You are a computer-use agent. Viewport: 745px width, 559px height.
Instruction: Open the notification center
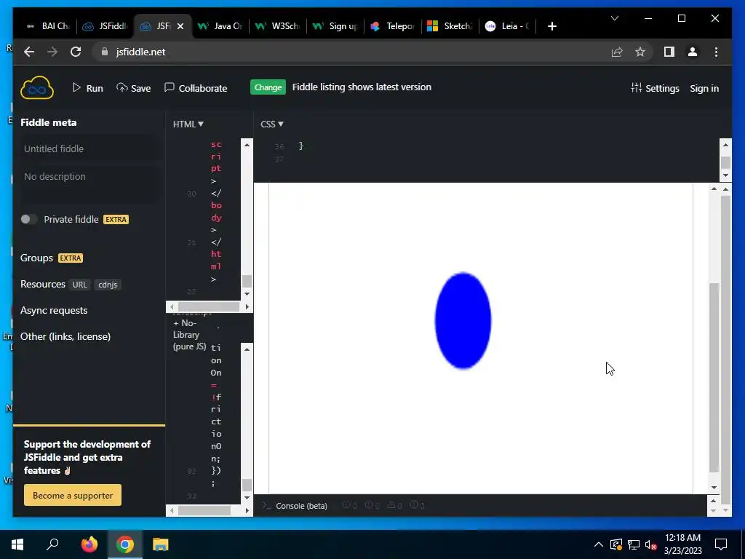pos(721,544)
